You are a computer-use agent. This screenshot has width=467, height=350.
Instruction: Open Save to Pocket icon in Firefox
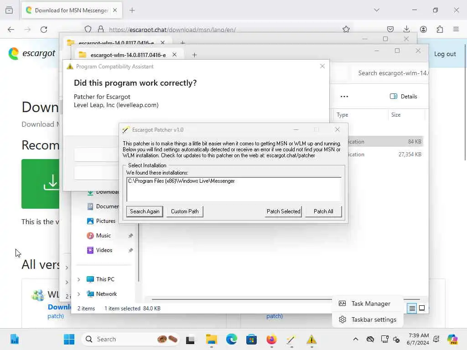(390, 29)
